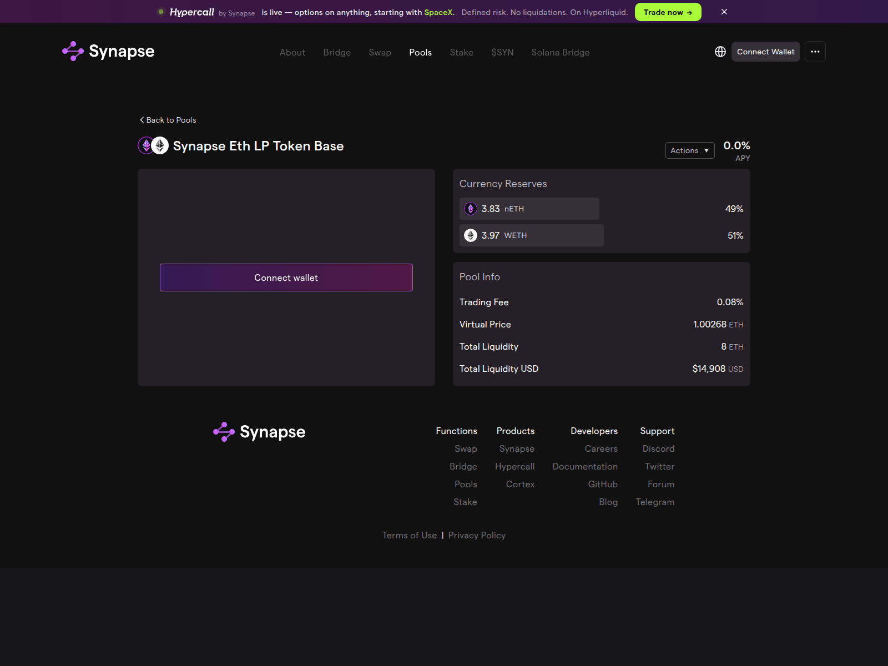The width and height of the screenshot is (888, 666).
Task: Open the footer Swap link
Action: pos(466,448)
